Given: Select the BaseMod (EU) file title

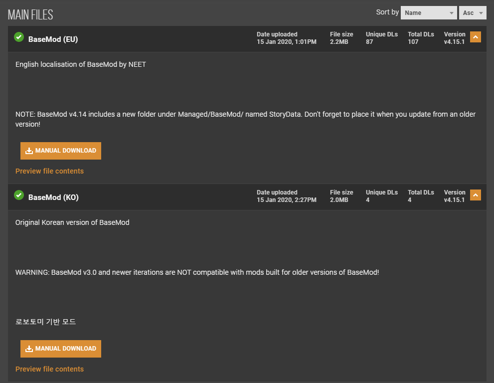Looking at the screenshot, I should [x=53, y=39].
